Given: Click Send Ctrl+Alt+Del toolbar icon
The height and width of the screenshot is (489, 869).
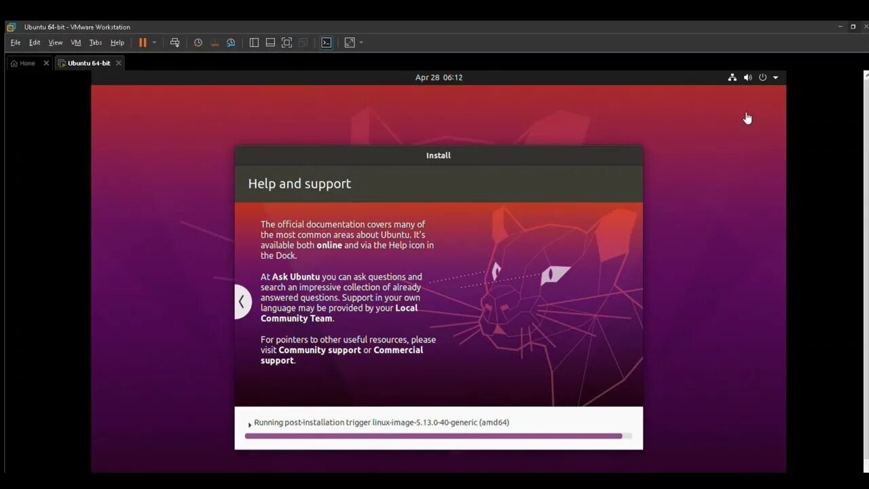Looking at the screenshot, I should pos(174,42).
